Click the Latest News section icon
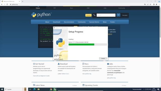The height and width of the screenshot is (91, 161). pyautogui.click(x=34, y=85)
